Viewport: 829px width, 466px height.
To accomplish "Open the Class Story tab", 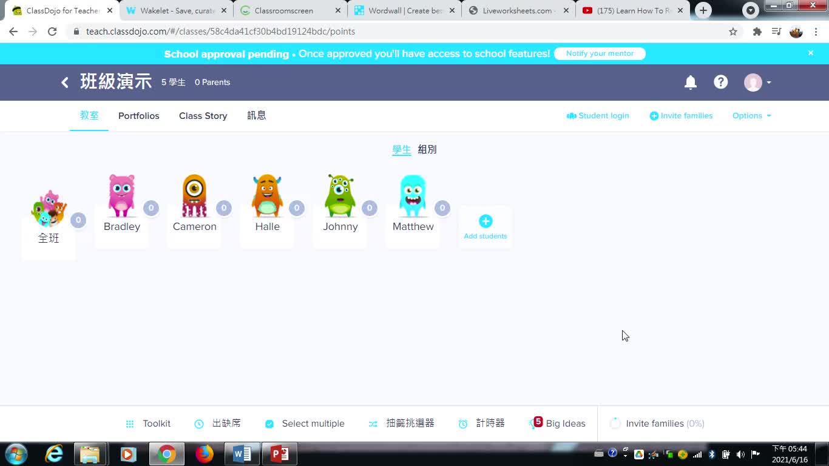I will (x=203, y=116).
